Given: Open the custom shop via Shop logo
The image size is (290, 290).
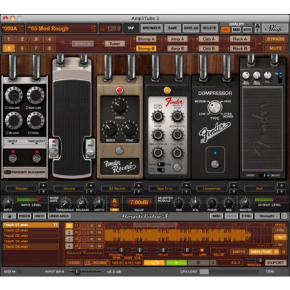Looking at the screenshot, I should coord(275,28).
